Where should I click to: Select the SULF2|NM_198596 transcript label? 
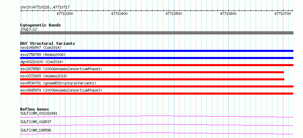click(x=36, y=130)
